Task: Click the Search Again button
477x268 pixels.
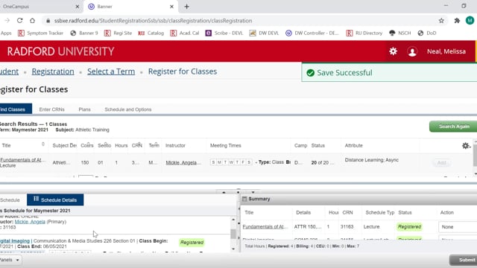Action: [x=453, y=127]
